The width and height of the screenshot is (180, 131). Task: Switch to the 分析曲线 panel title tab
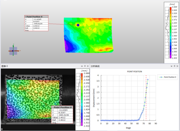pos(95,66)
